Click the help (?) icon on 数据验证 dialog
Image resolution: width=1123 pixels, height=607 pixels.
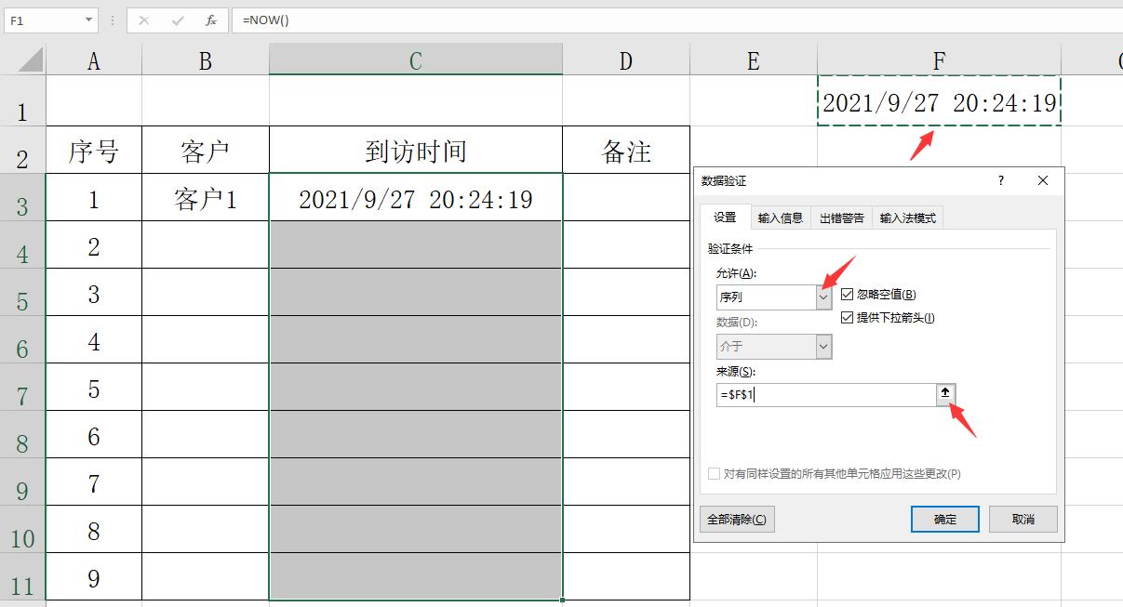pyautogui.click(x=999, y=180)
